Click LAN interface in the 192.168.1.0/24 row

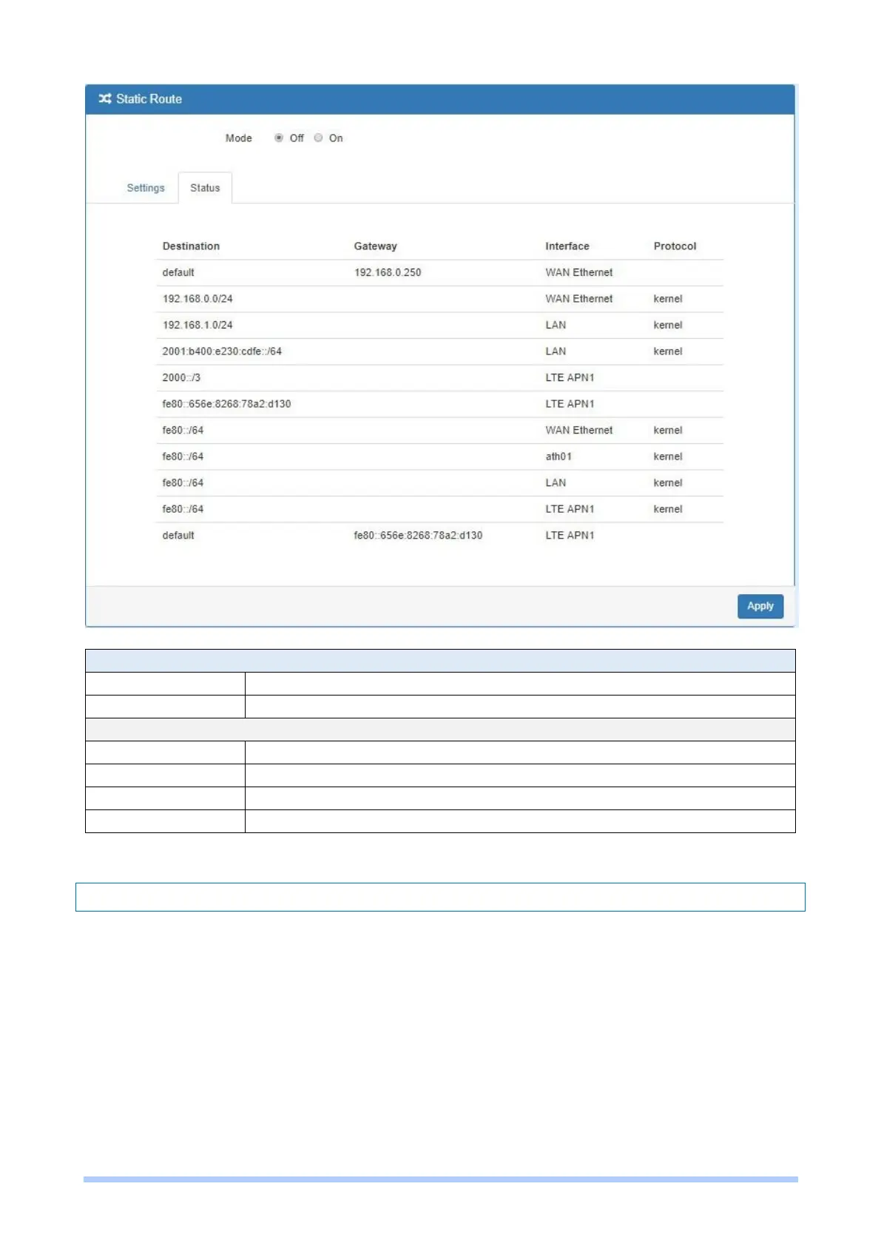[x=556, y=325]
